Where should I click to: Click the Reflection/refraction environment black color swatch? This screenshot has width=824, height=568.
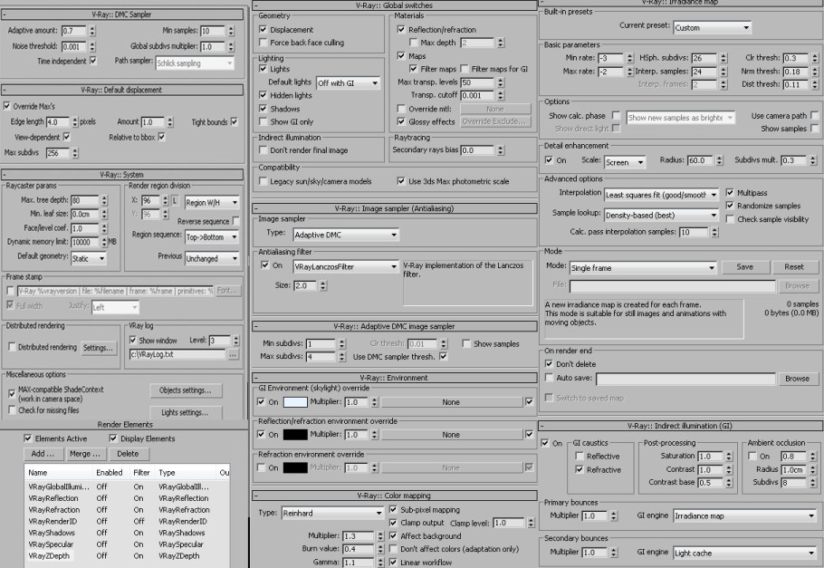pyautogui.click(x=295, y=435)
